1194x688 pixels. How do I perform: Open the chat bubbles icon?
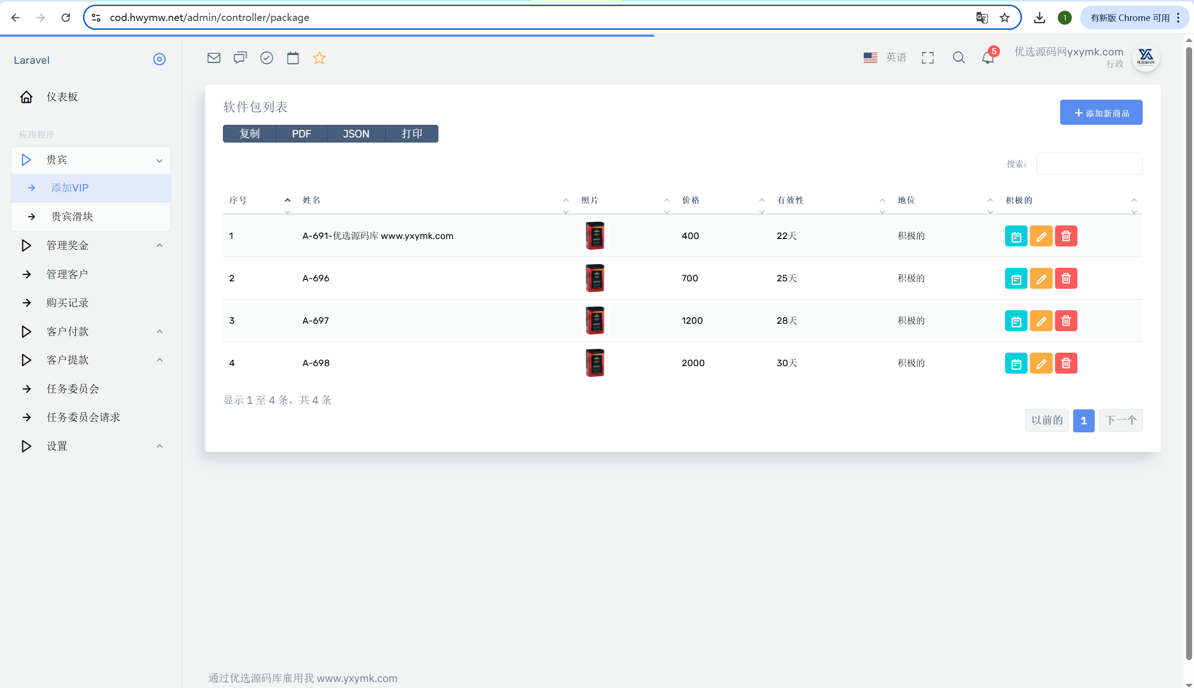[x=240, y=58]
